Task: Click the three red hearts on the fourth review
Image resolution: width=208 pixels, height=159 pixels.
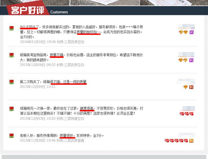Action: click(x=187, y=114)
